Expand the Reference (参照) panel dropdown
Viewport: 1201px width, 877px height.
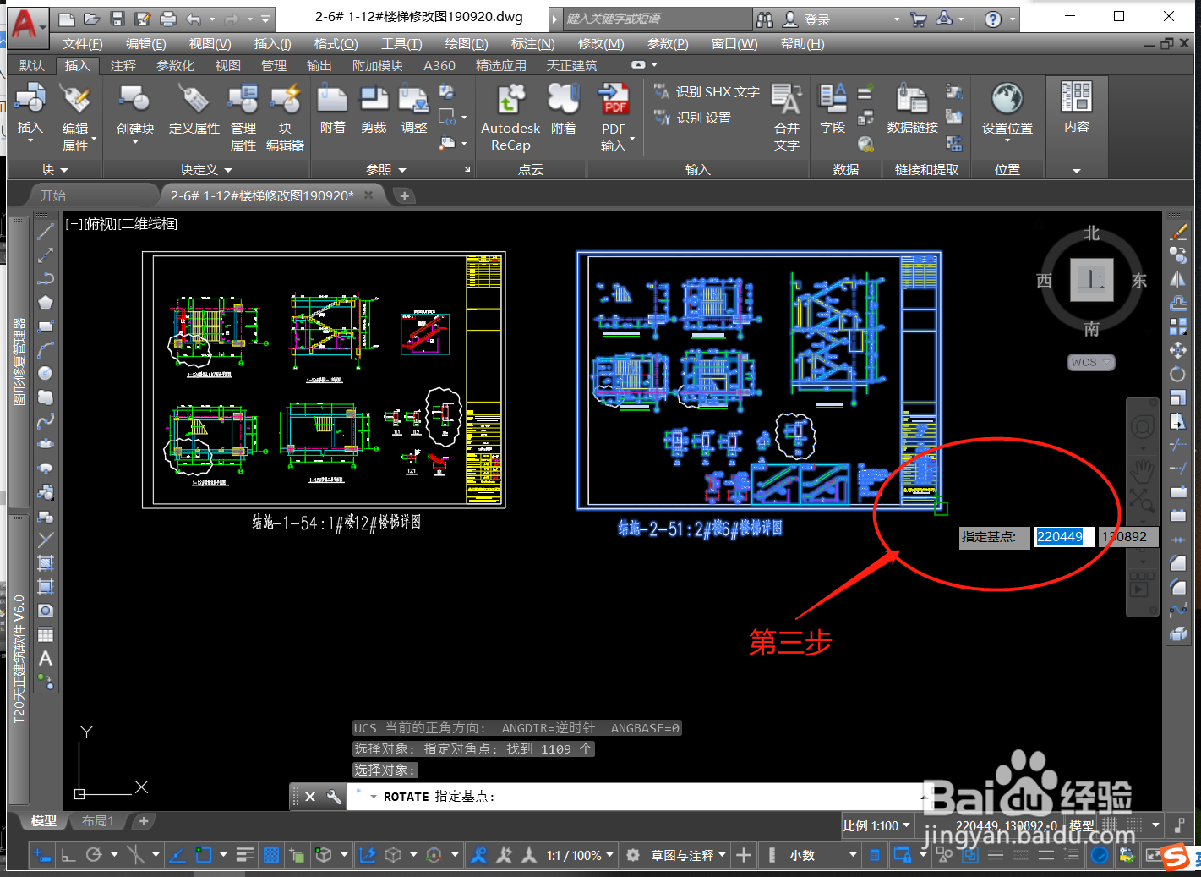coord(386,170)
